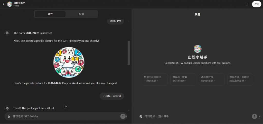This screenshot has height=124, width=263.
Task: Attach a file in preview chat
Action: (x=141, y=116)
